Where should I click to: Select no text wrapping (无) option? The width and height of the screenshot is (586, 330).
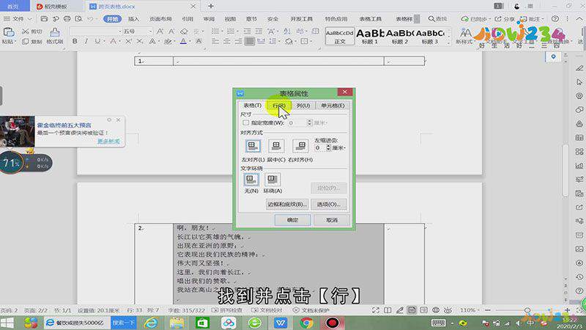[x=251, y=180]
